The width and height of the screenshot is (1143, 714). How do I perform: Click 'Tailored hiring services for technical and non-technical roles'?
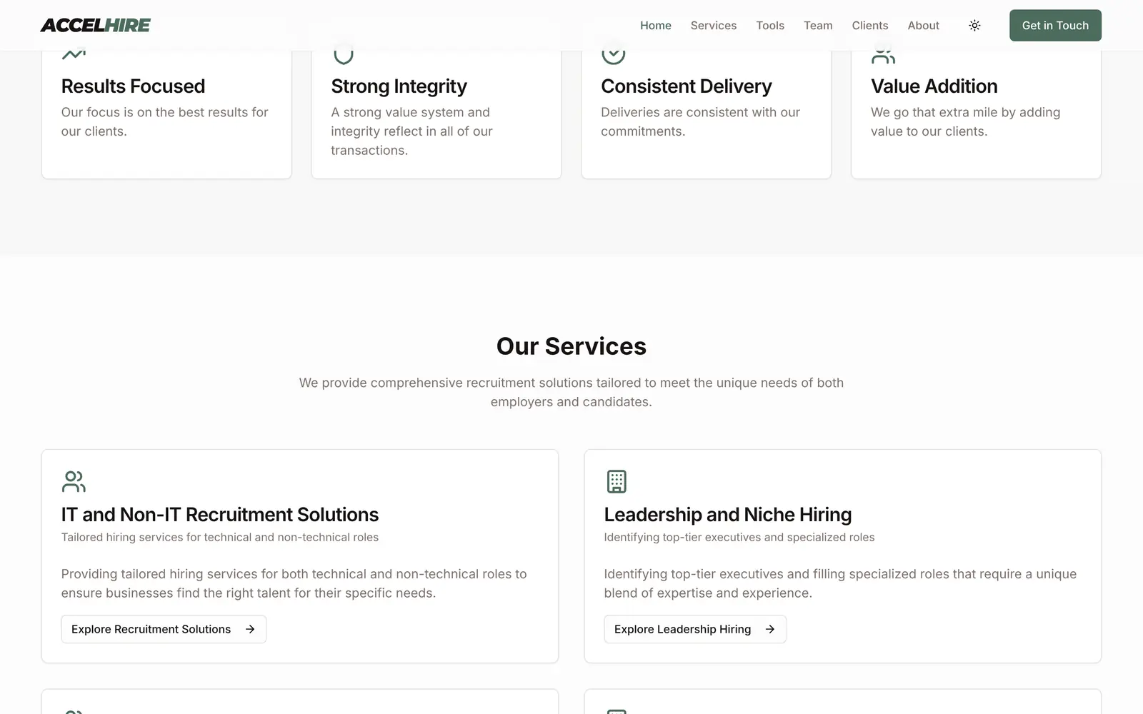220,538
